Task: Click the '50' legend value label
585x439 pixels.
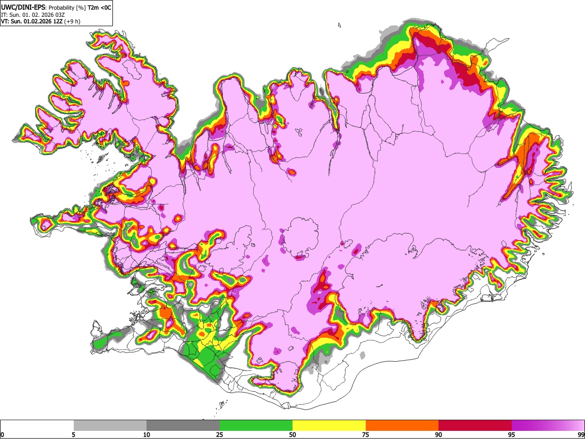Action: (292, 435)
